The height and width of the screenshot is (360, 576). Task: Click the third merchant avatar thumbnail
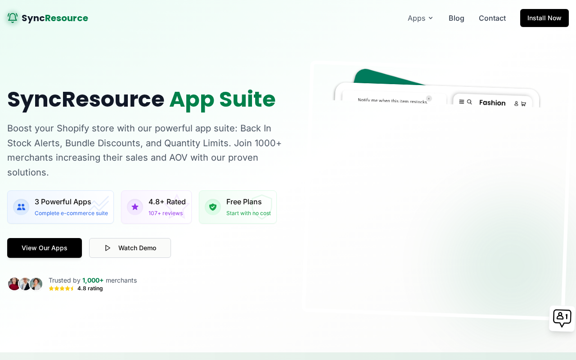click(36, 284)
